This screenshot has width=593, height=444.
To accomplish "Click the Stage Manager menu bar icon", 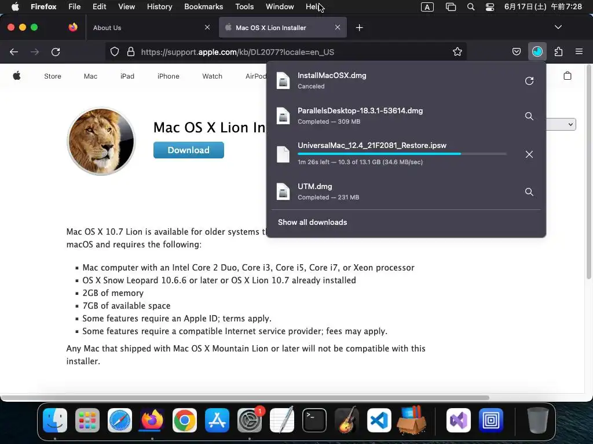I will pos(451,7).
